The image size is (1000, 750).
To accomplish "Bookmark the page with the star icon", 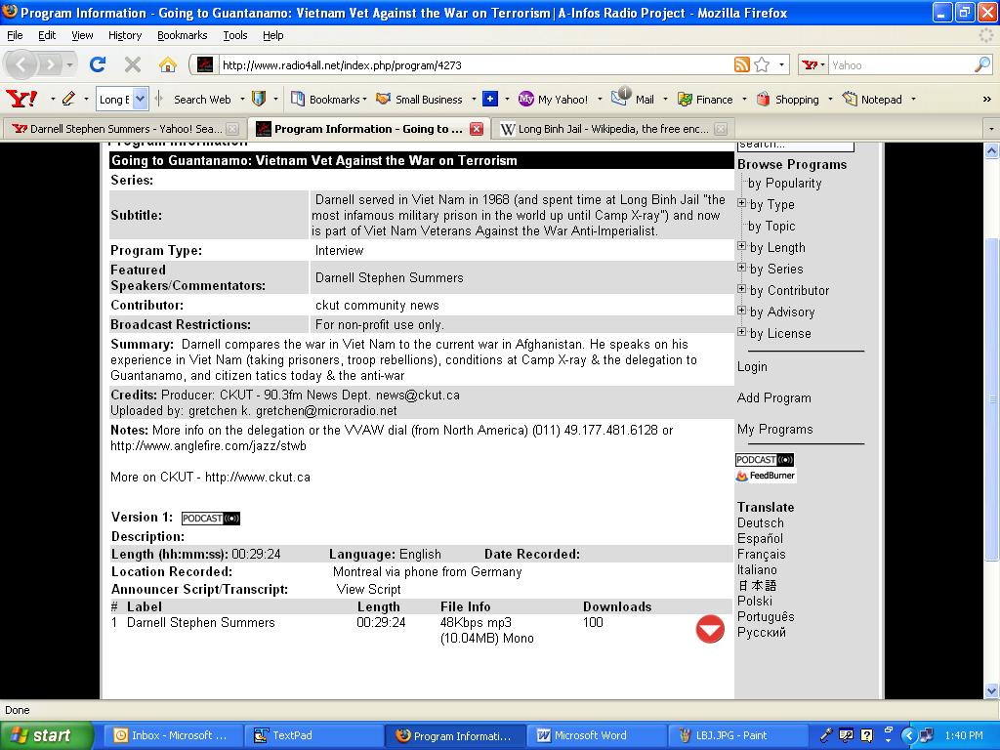I will tap(762, 64).
